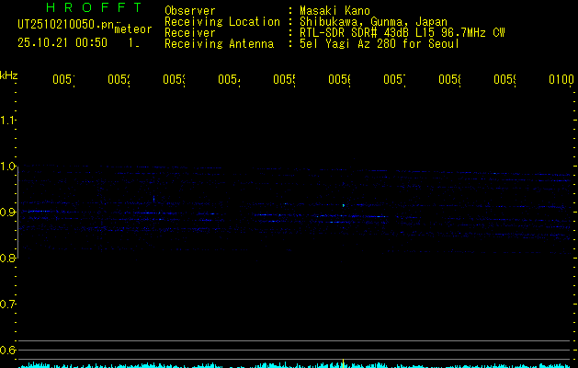Screen dimensions: 578x368
Task: Click the 0057 time axis label
Action: click(394, 79)
